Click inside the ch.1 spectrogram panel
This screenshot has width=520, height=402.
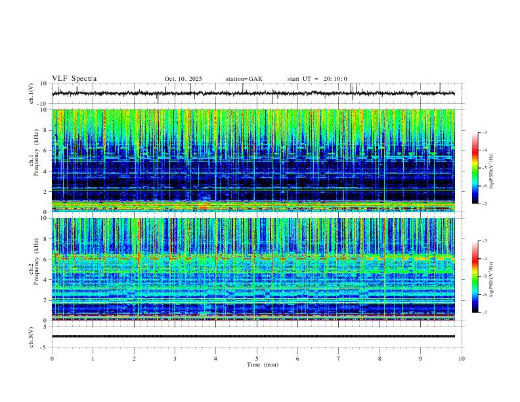253,160
